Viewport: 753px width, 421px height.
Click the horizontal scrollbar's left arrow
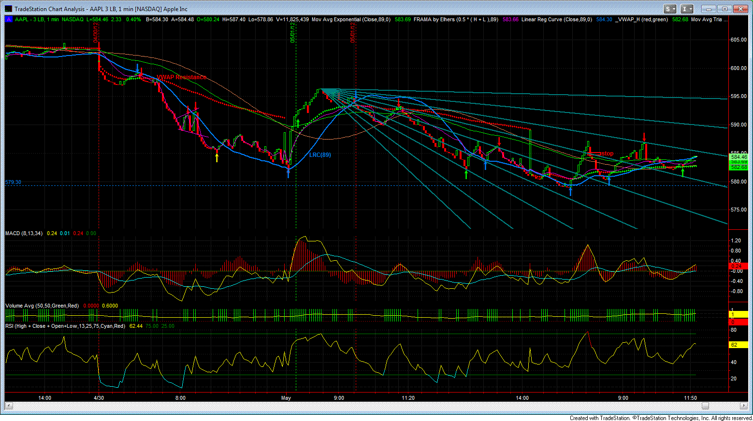click(x=9, y=406)
